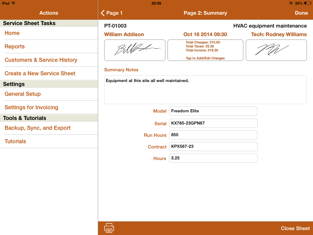Tap the Done button
The image size is (313, 235).
point(301,13)
